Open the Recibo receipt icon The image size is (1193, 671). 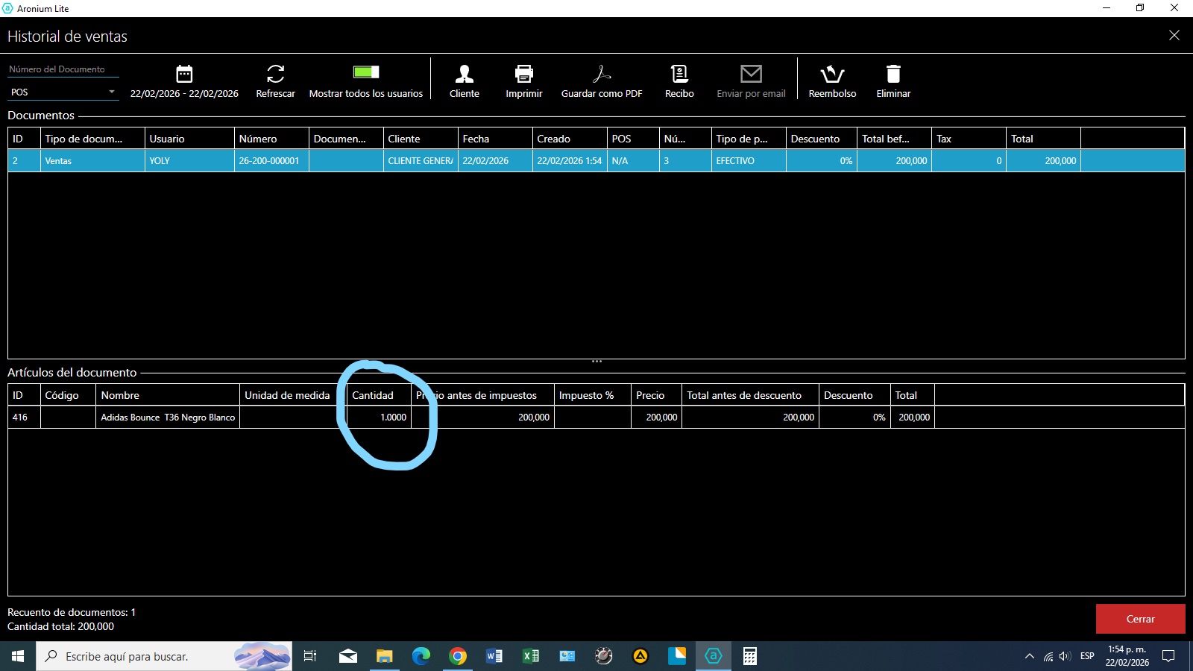click(x=679, y=74)
